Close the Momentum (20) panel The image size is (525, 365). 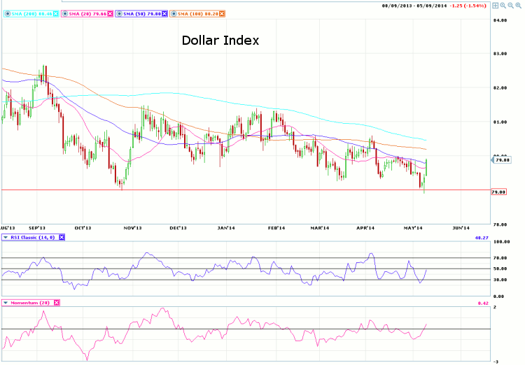pyautogui.click(x=57, y=303)
